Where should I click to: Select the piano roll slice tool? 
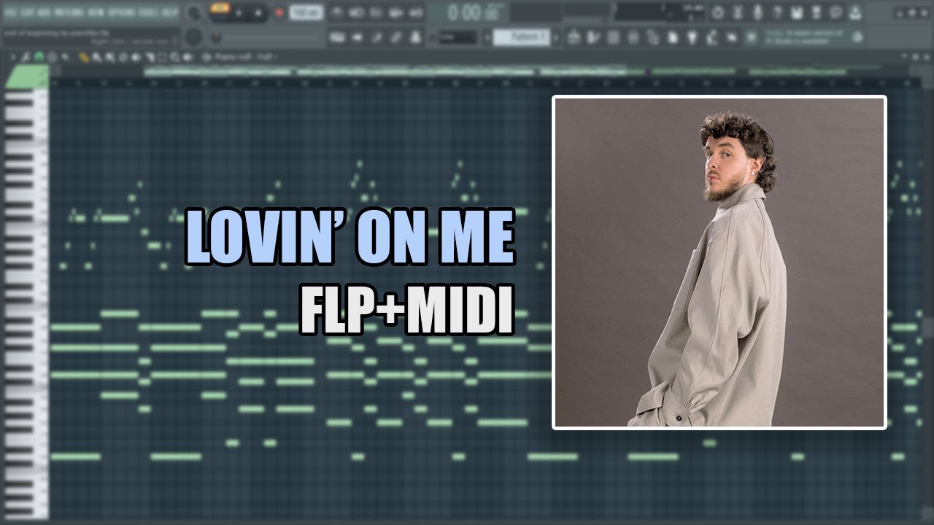coord(150,57)
